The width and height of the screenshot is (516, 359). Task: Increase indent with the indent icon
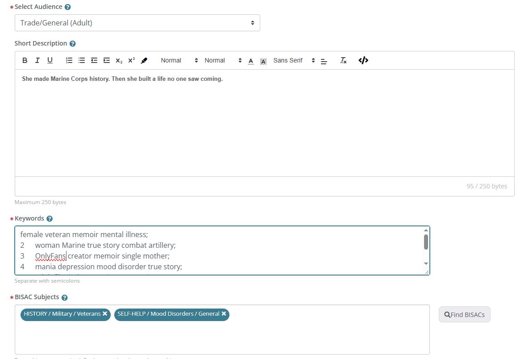107,60
